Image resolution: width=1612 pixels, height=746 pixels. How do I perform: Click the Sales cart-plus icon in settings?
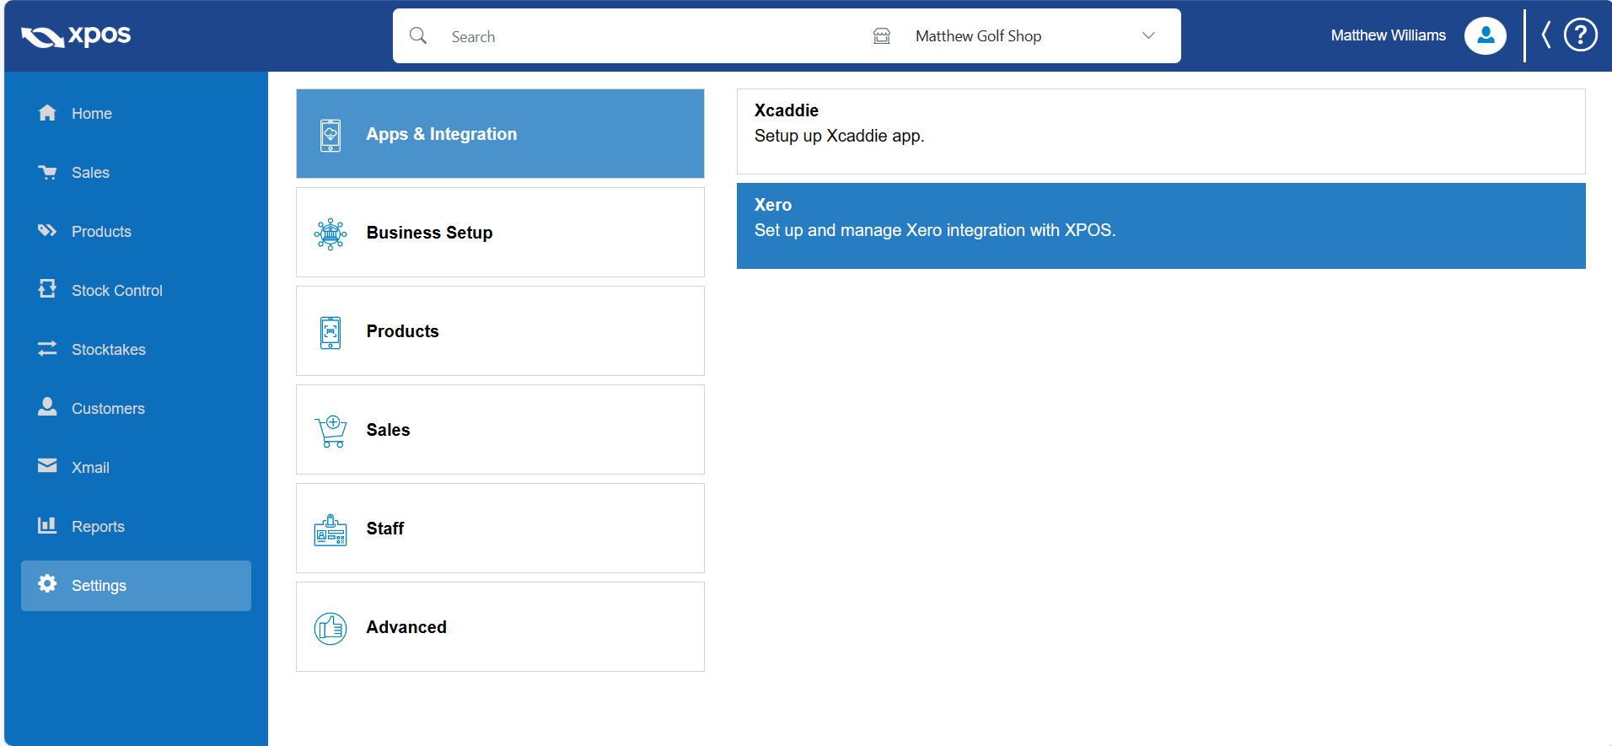coord(330,431)
